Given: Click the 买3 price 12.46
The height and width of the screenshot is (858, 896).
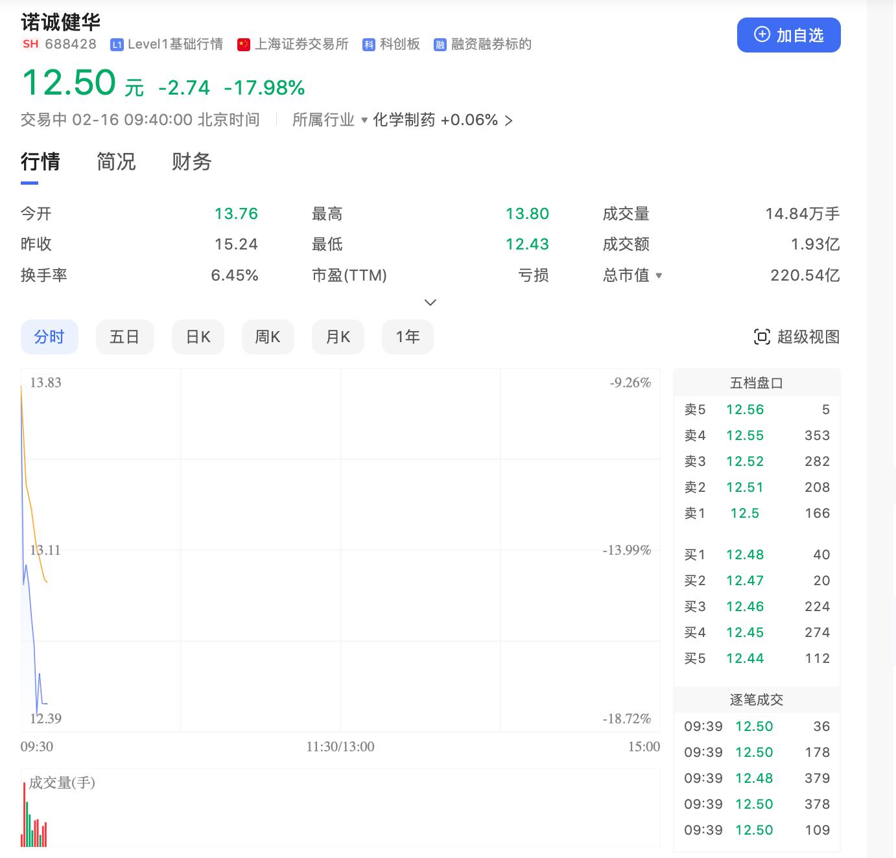Looking at the screenshot, I should click(745, 607).
